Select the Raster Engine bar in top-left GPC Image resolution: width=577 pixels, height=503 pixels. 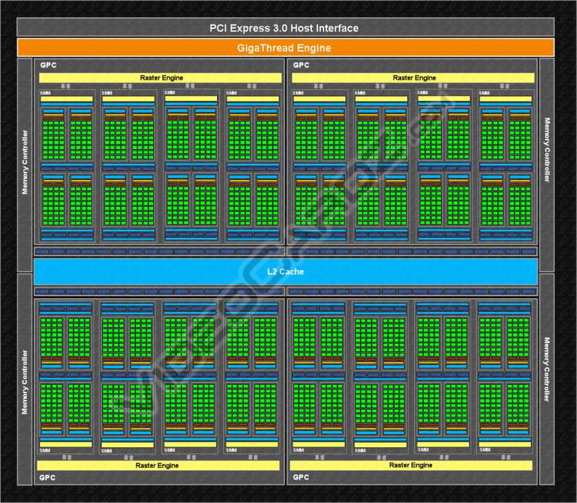click(x=160, y=78)
